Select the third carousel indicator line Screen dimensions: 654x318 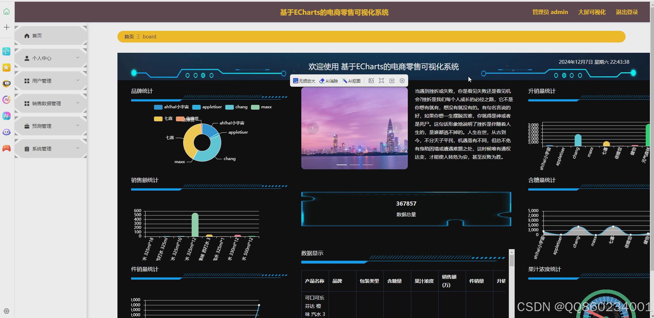point(368,165)
